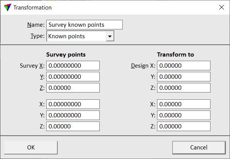This screenshot has width=230, height=159.
Task: Click the Design X input field
Action: (x=184, y=66)
